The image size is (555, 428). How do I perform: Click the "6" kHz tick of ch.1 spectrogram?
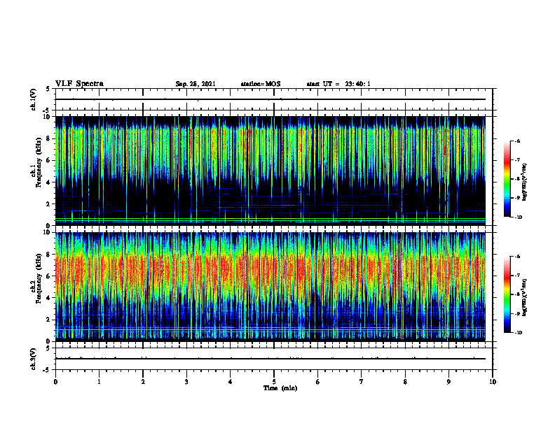(48, 160)
